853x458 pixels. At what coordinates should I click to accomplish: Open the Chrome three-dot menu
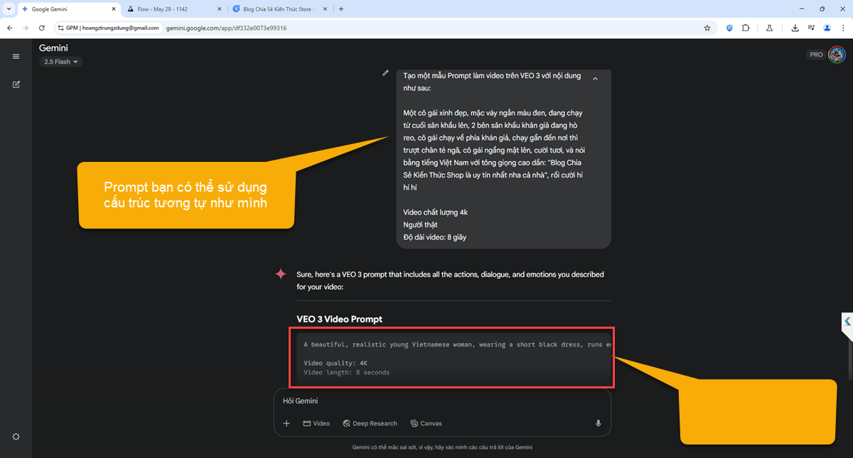(x=843, y=28)
